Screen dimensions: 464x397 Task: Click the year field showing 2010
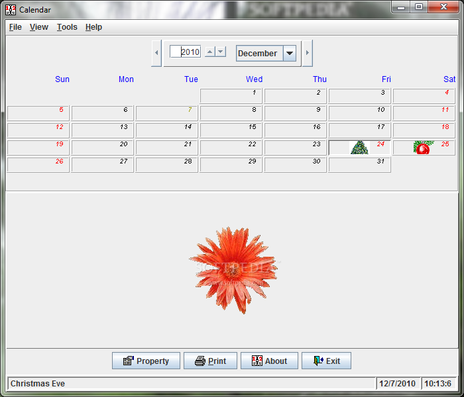pos(186,52)
